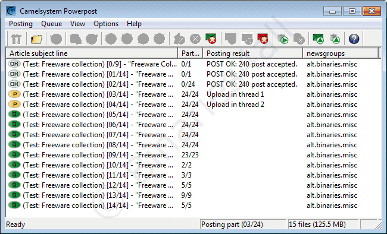Click alt.binaries.misc in the [0/9] row
Screen dimensions: 387x234
tap(332, 64)
